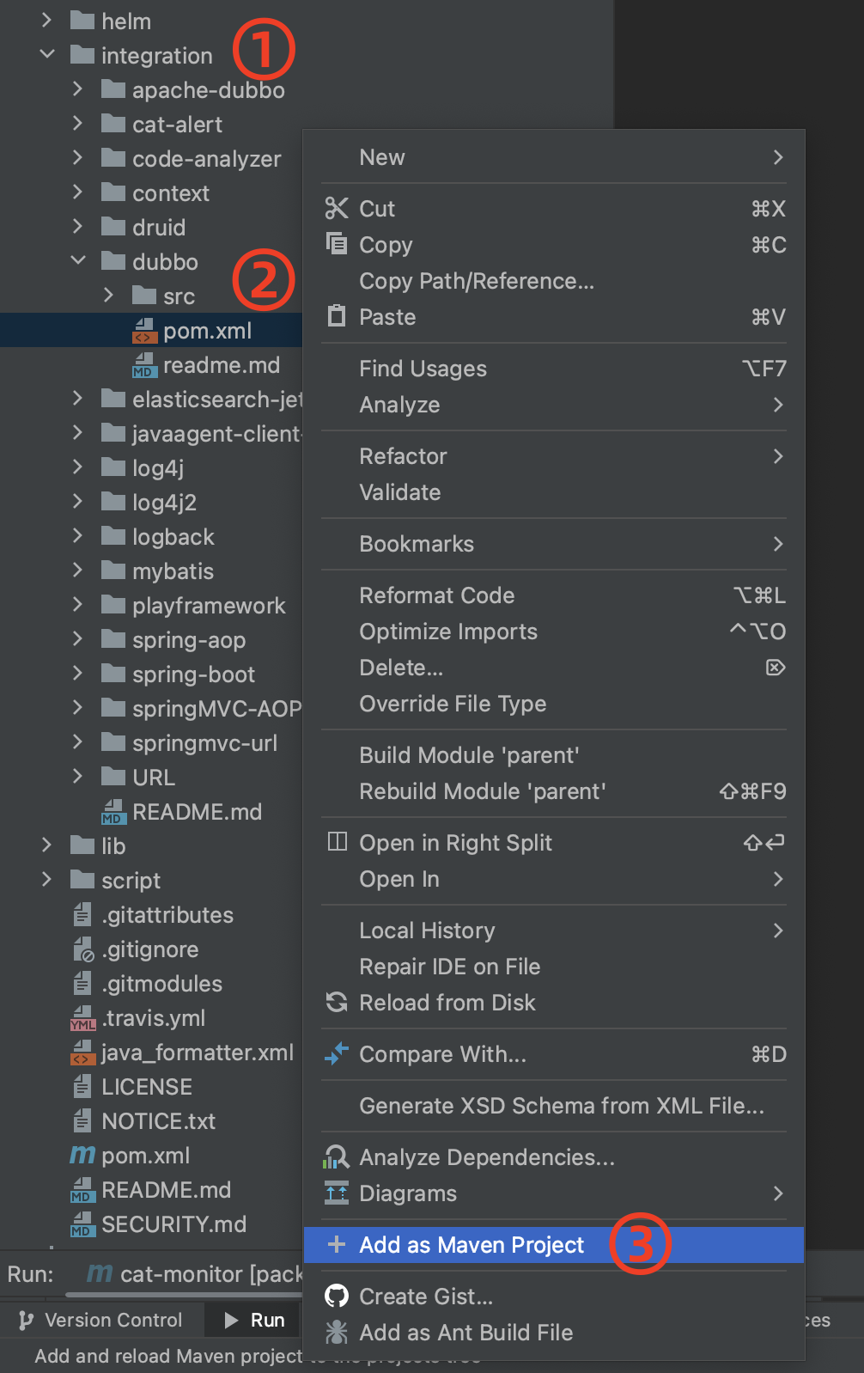
Task: Select the URL folder
Action: point(154,778)
